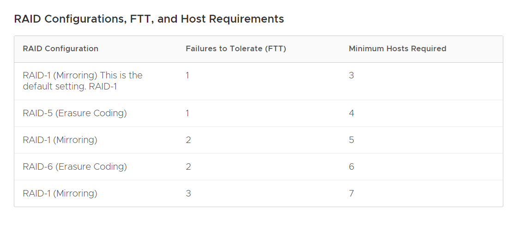Click the 'default setting. RAID-1' text line

69,86
